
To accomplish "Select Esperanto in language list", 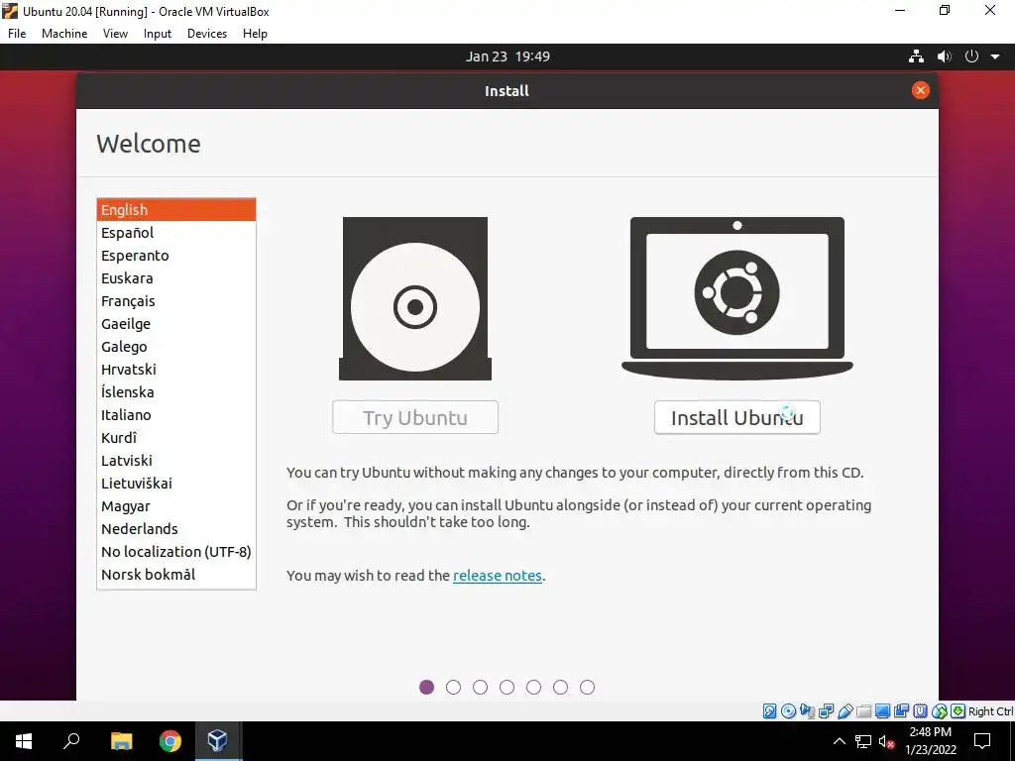I will click(176, 255).
